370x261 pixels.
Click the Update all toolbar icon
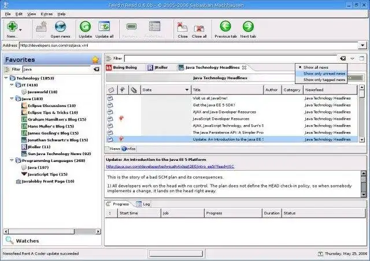(104, 27)
